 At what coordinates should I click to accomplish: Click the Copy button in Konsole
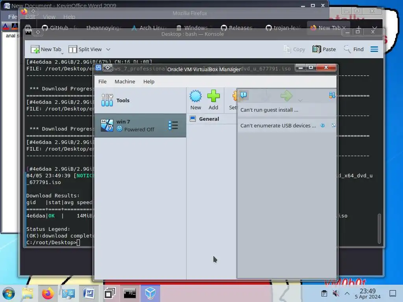[294, 49]
